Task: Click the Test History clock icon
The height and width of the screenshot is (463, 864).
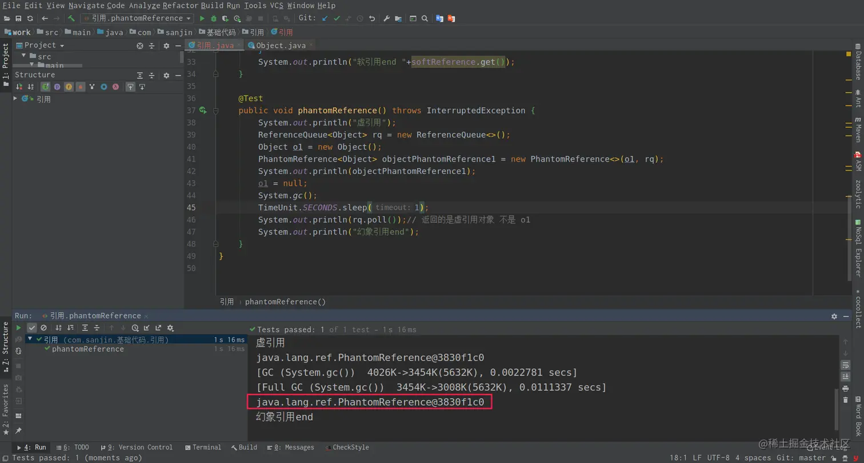Action: 135,328
